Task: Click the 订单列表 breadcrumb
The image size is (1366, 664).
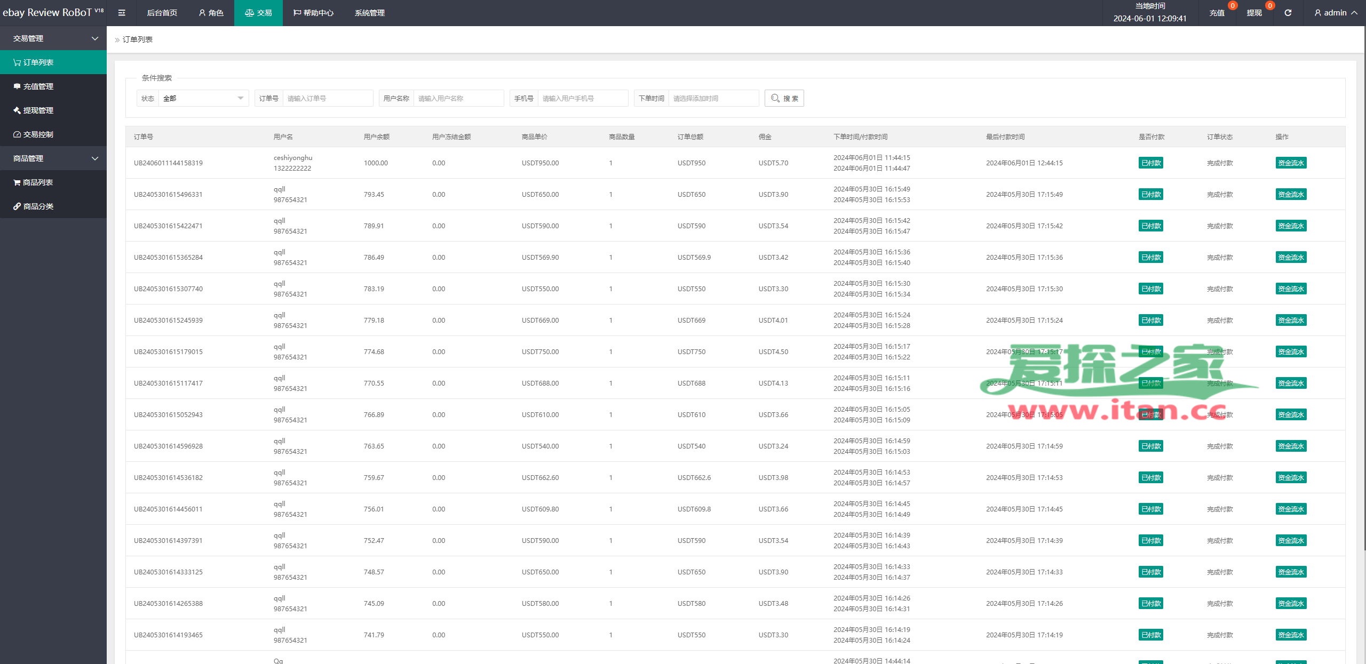Action: [x=138, y=39]
